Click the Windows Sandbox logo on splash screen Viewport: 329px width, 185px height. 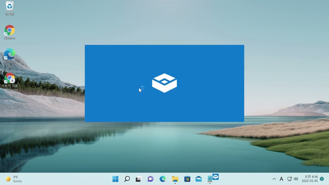coord(164,83)
